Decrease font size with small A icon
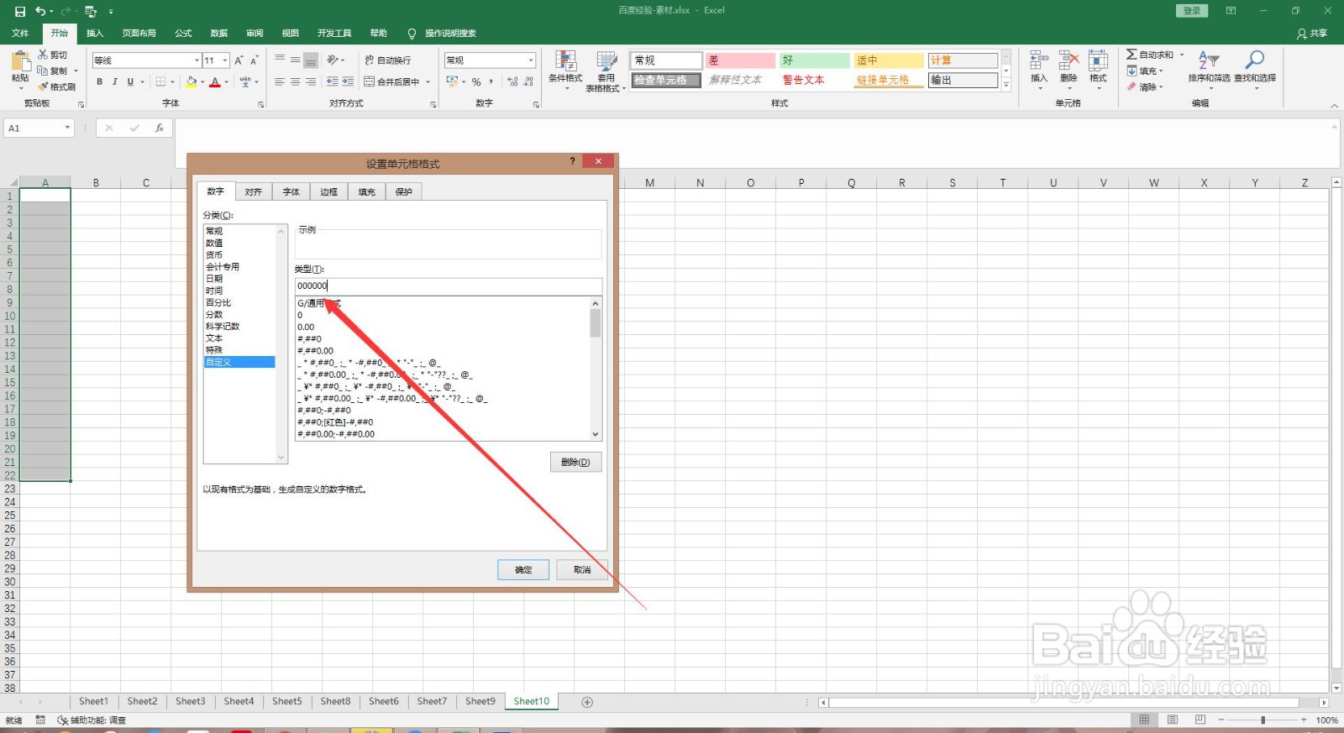The image size is (1344, 733). [x=254, y=60]
